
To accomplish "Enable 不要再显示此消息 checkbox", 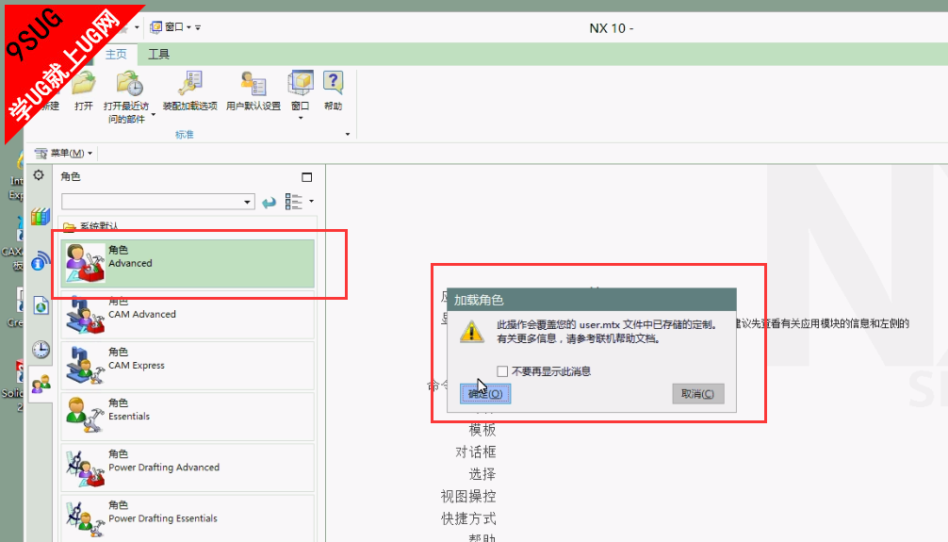I will click(x=502, y=371).
